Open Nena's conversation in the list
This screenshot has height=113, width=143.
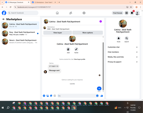(x=20, y=41)
